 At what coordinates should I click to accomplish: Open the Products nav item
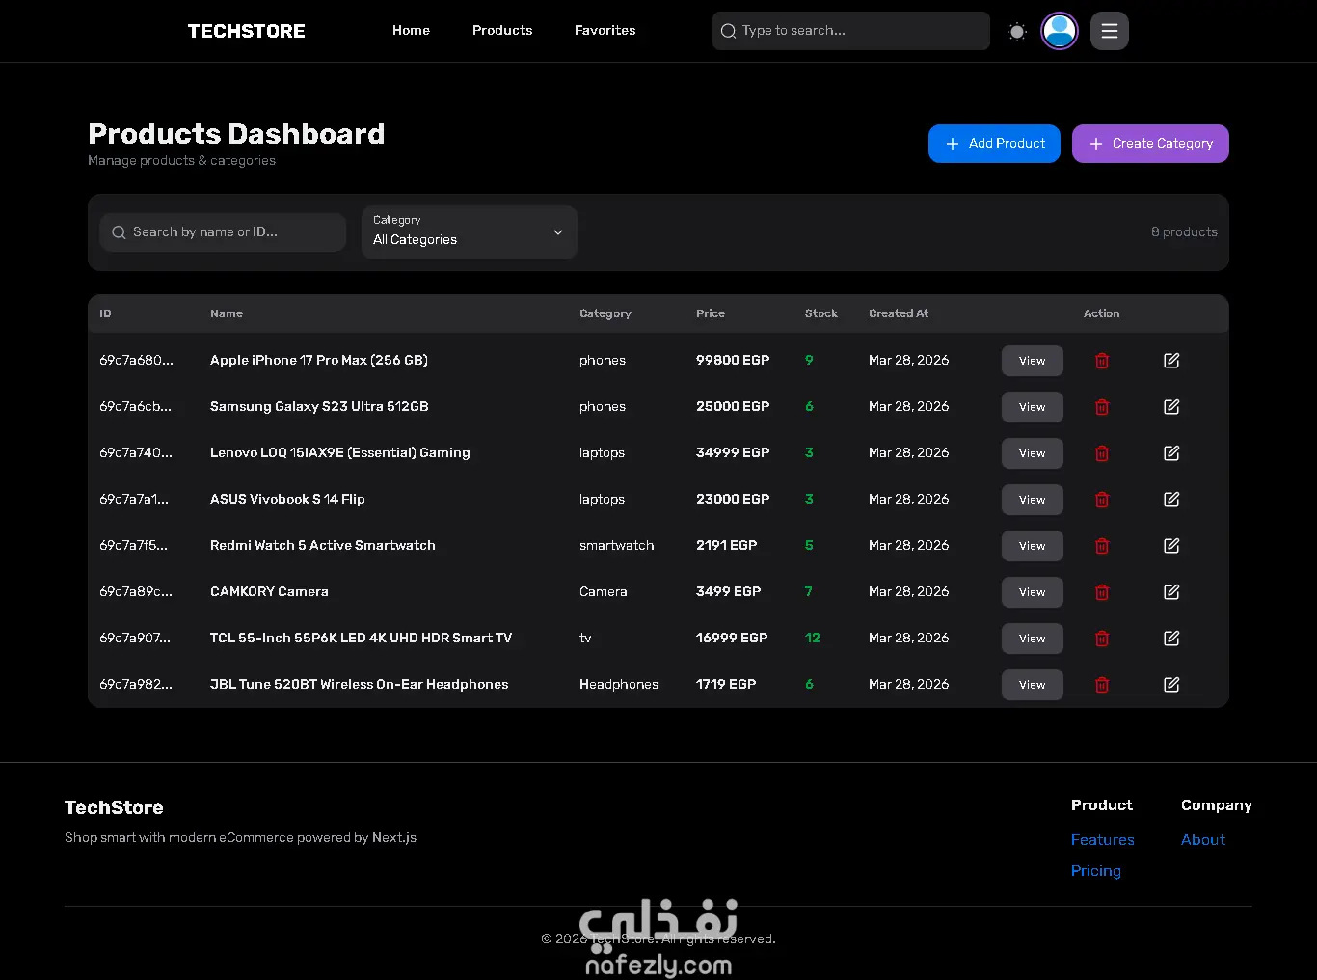point(502,31)
